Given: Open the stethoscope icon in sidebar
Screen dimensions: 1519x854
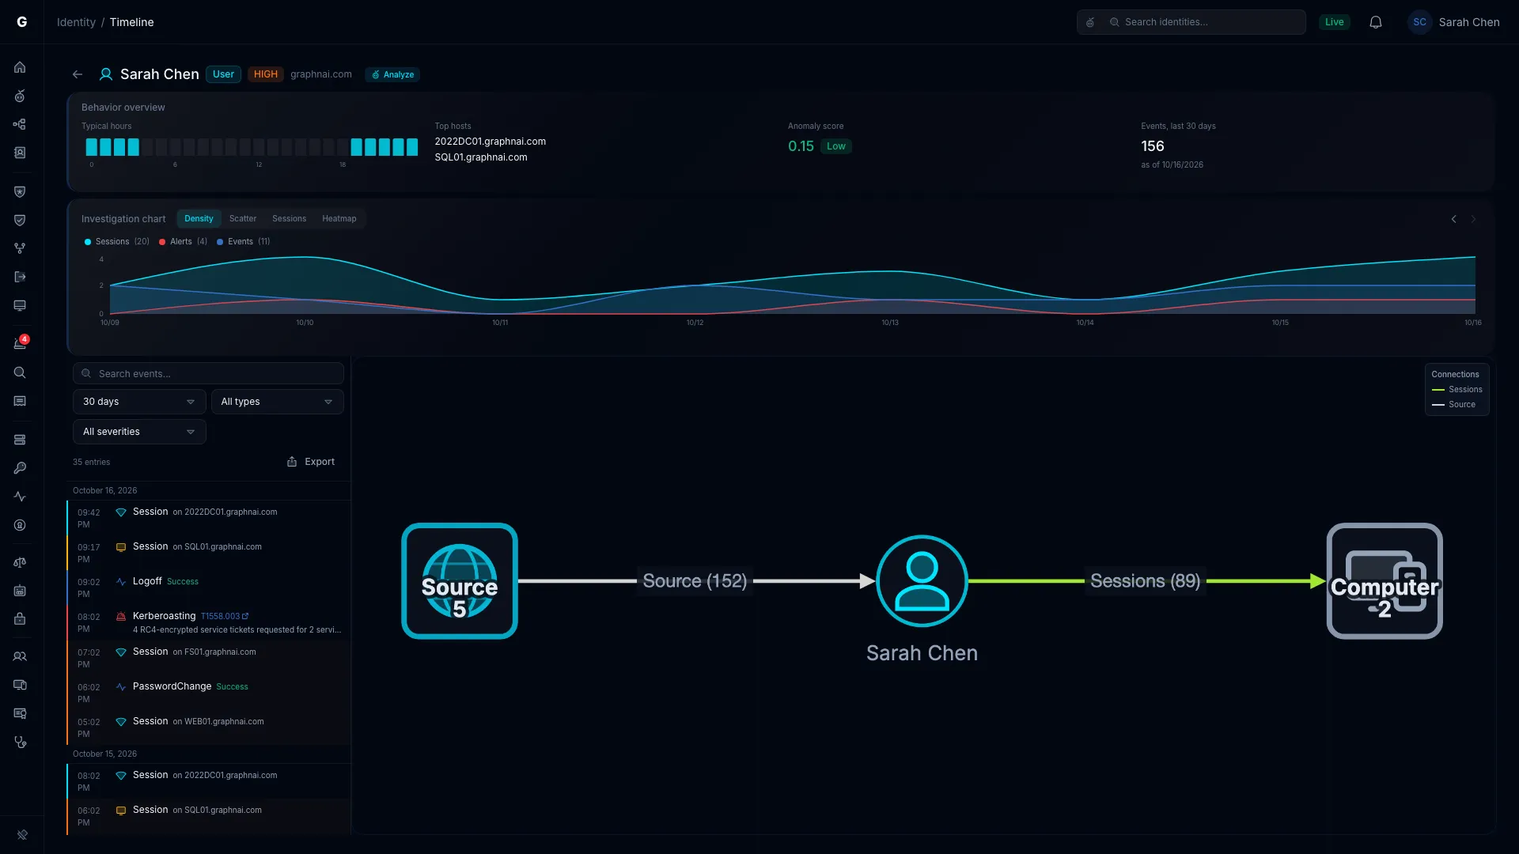Looking at the screenshot, I should coord(20,743).
